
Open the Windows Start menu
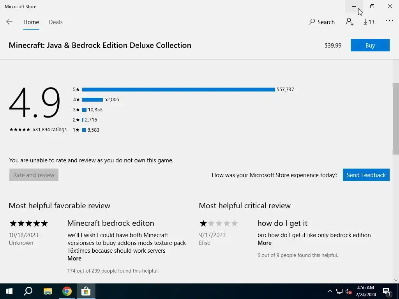[9, 291]
